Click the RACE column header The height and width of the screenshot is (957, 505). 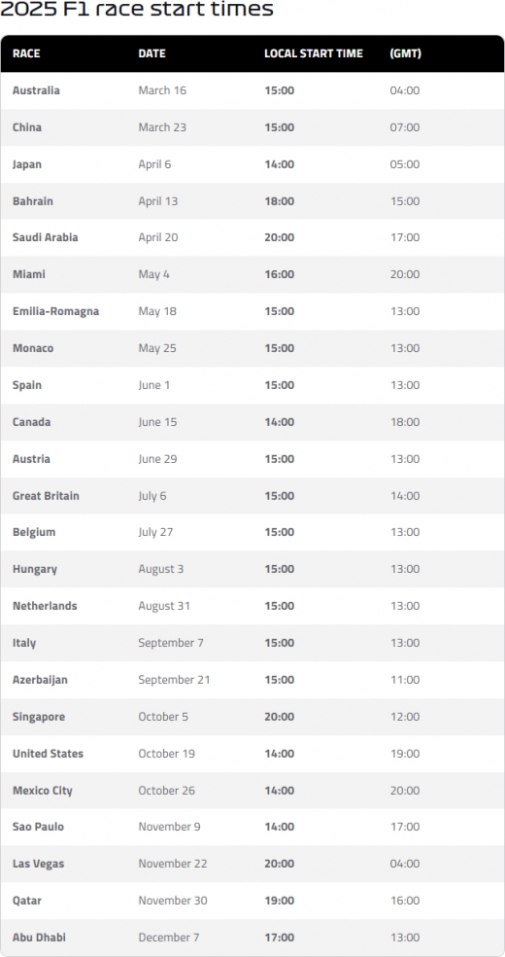click(26, 53)
